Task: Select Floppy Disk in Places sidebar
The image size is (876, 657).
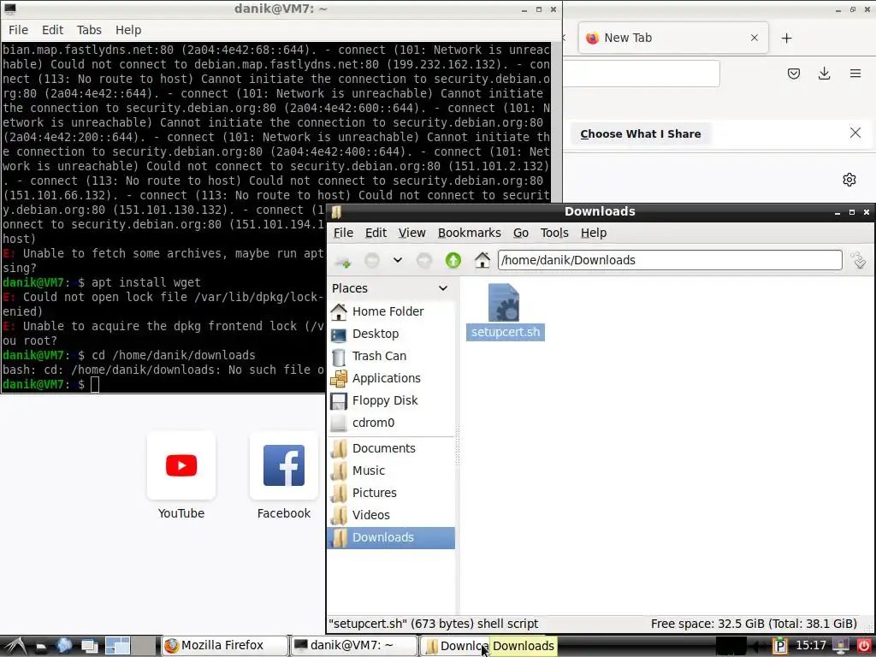Action: 391,400
